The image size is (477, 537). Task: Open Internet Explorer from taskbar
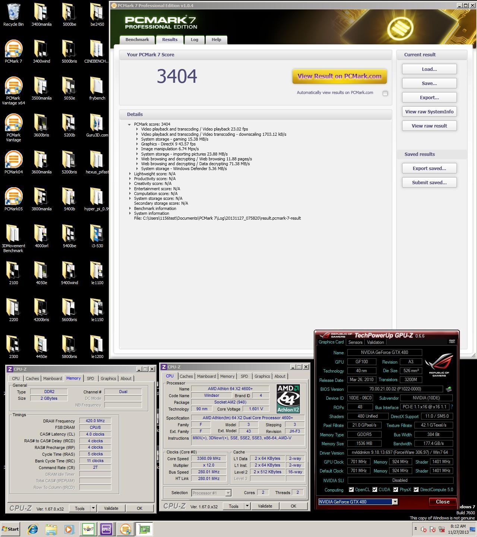click(x=33, y=529)
